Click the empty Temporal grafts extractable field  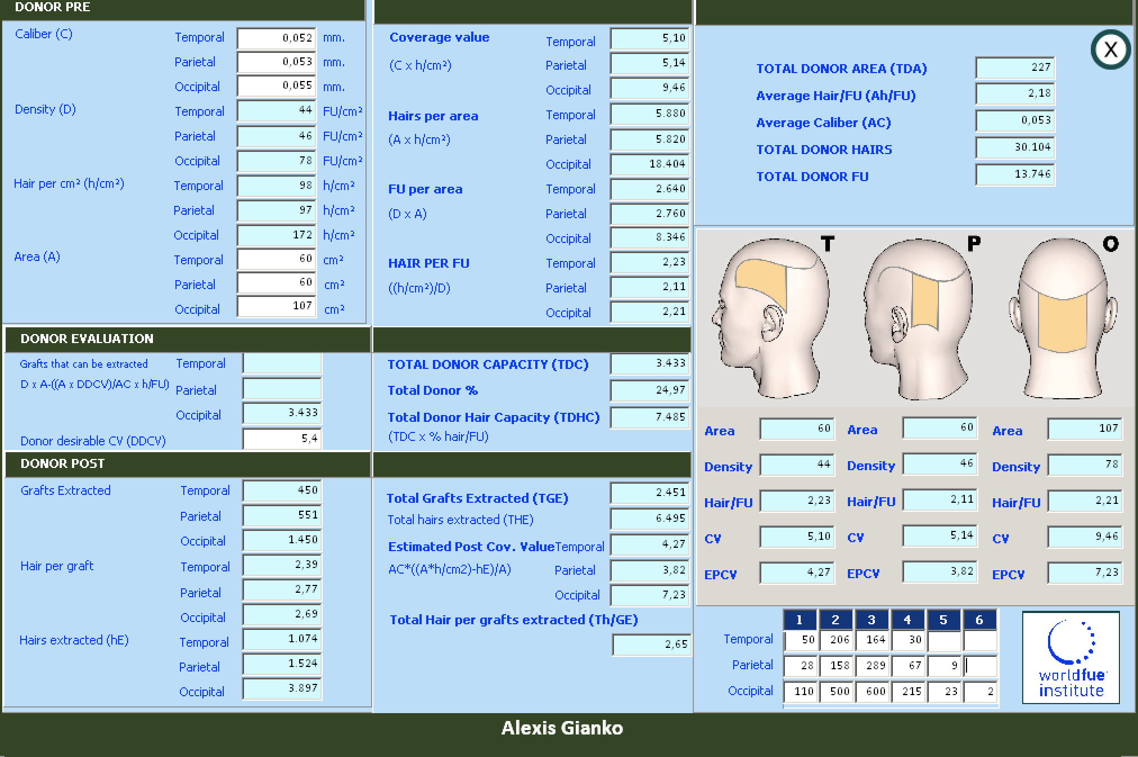tap(282, 363)
